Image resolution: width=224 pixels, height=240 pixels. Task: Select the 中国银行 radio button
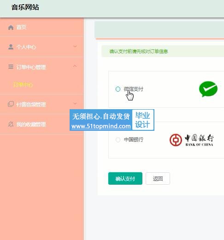pos(118,140)
